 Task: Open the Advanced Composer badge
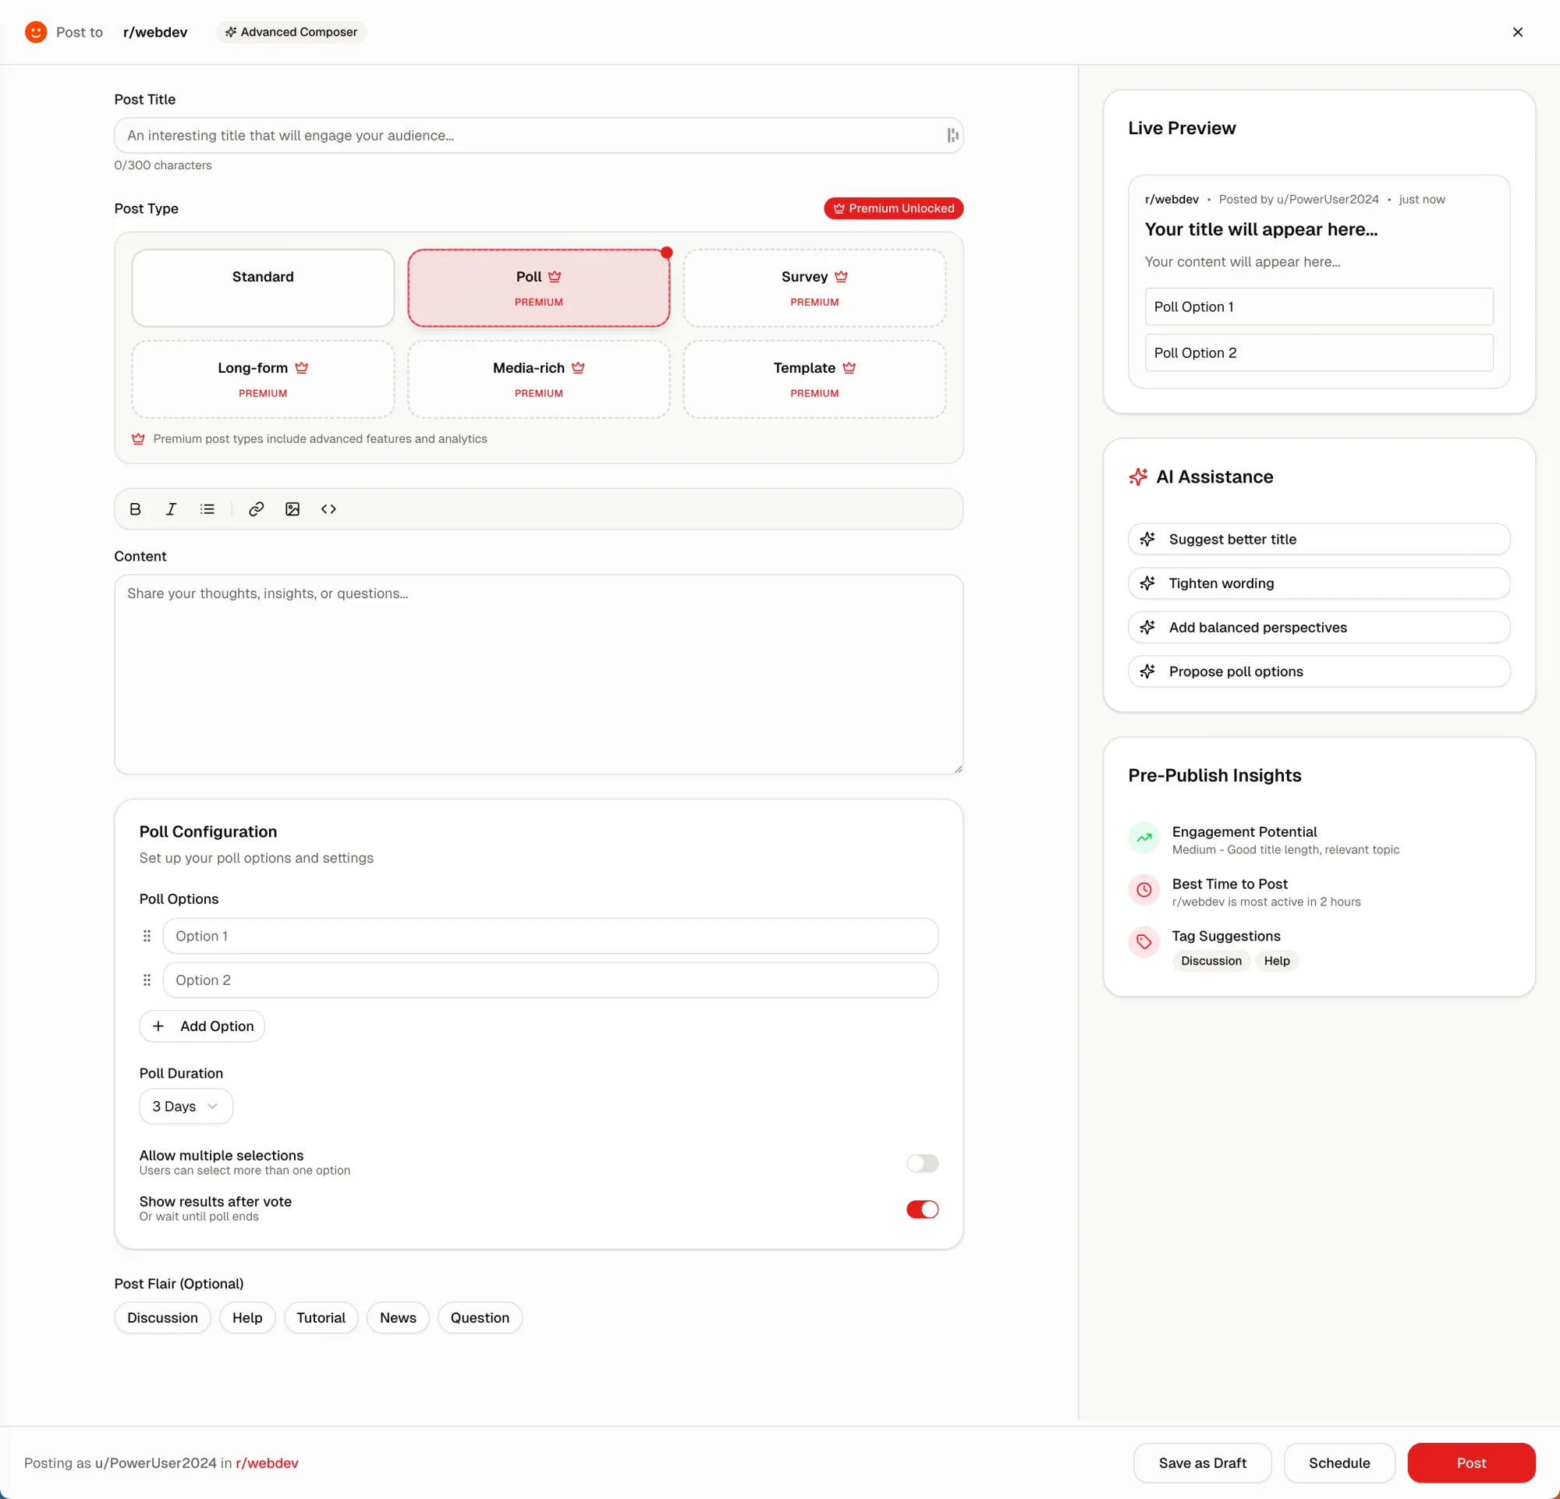coord(290,32)
